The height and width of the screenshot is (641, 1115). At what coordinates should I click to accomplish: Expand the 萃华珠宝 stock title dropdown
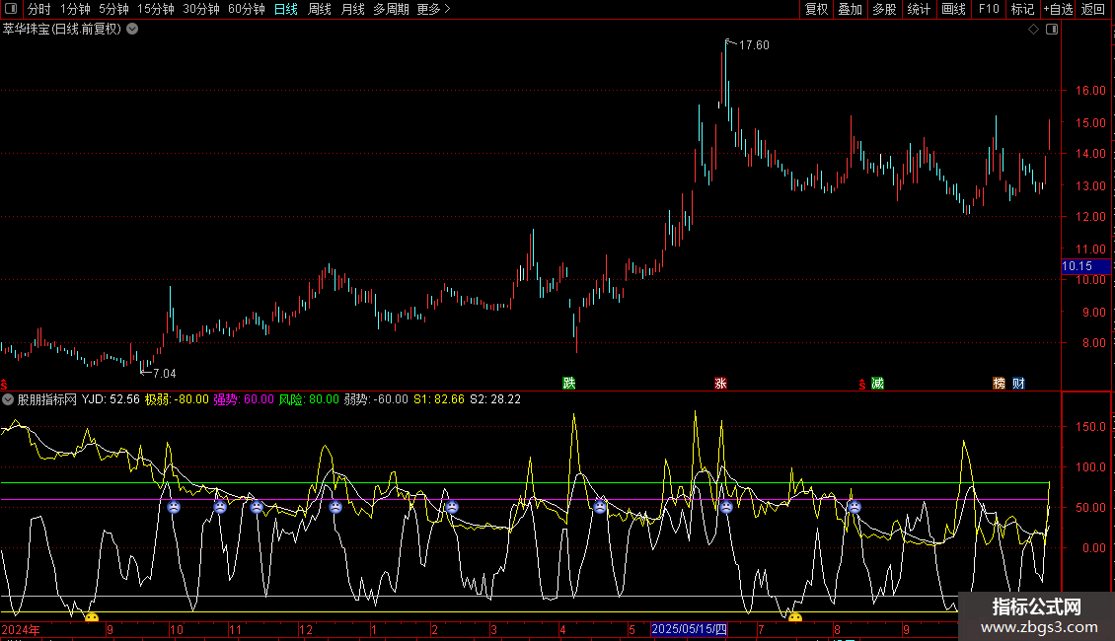[x=133, y=30]
